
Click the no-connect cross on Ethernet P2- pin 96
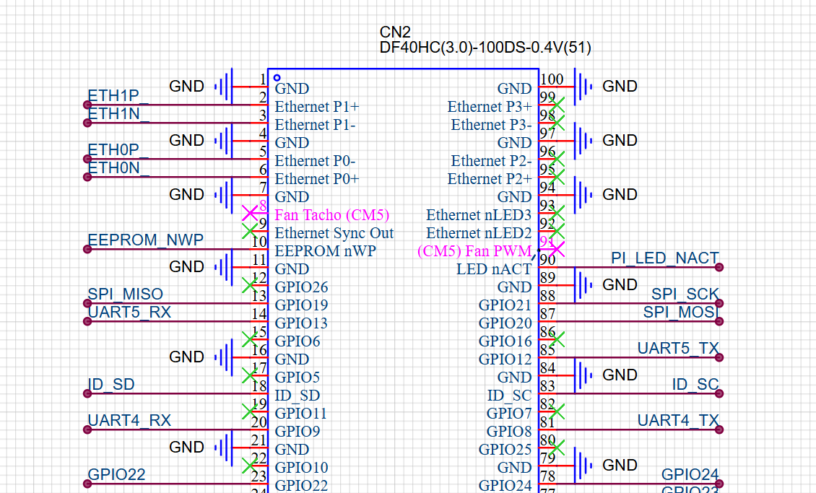coord(557,159)
